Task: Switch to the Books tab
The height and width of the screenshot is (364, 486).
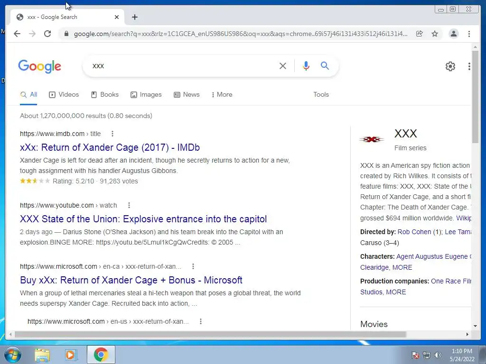Action: click(x=105, y=95)
